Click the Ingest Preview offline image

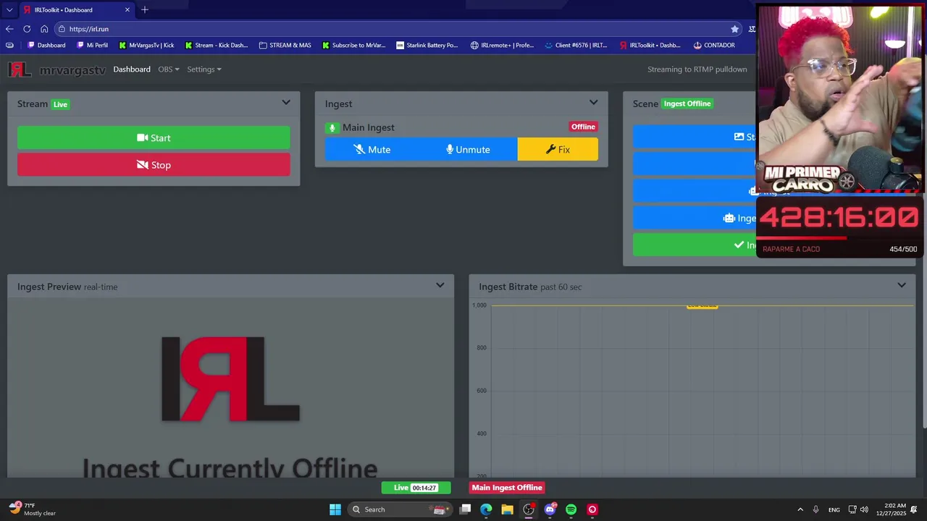(230, 387)
